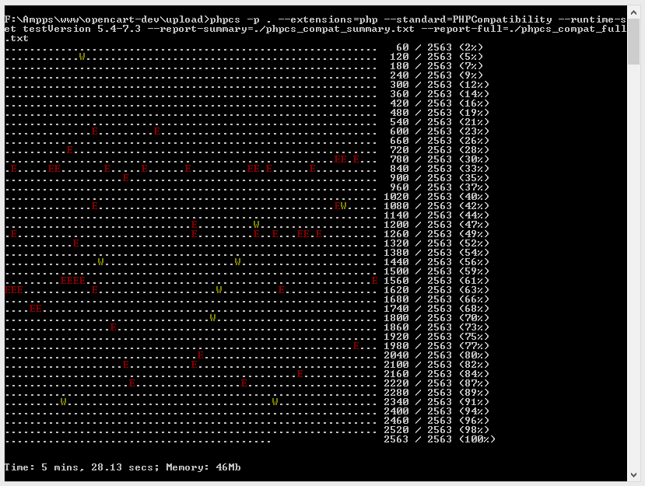Click the '600 / 2563 (23%)' progress text
This screenshot has width=645, height=486.
(x=440, y=131)
